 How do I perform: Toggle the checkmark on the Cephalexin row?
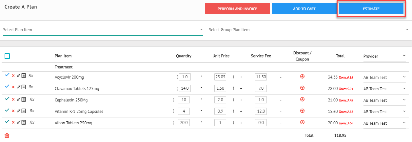(x=7, y=99)
